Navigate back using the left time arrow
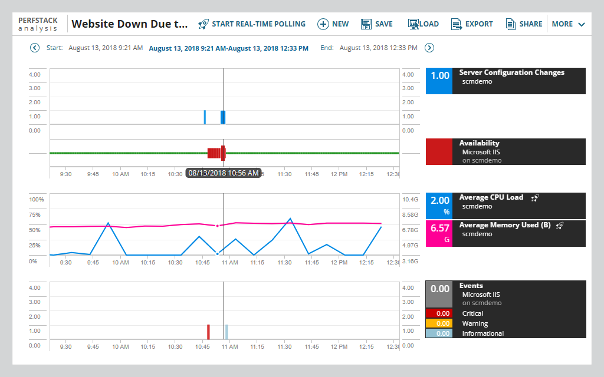 tap(34, 48)
